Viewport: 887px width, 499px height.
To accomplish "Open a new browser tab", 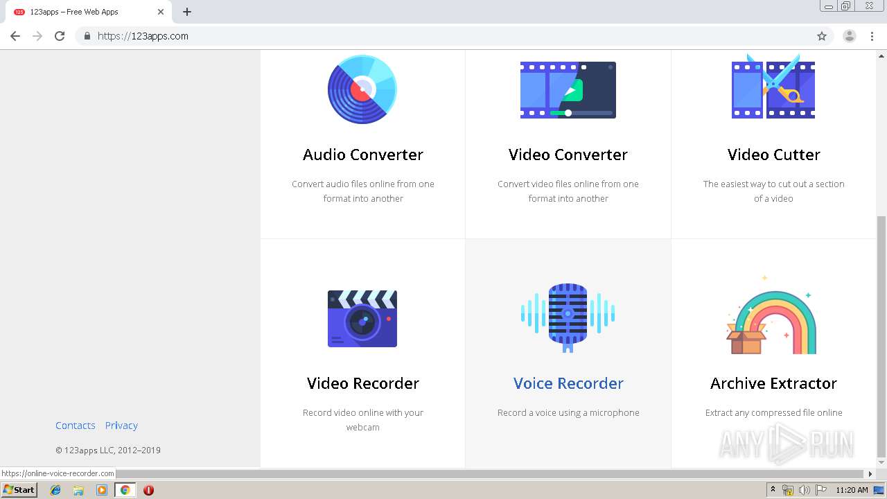I will click(x=187, y=12).
